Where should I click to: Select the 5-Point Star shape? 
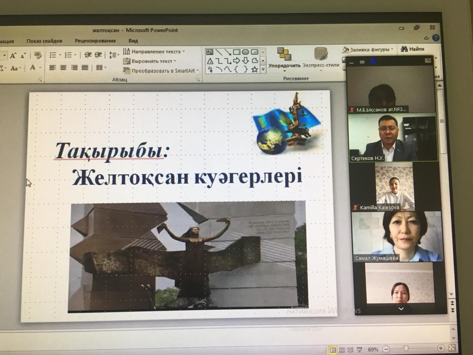[x=255, y=69]
